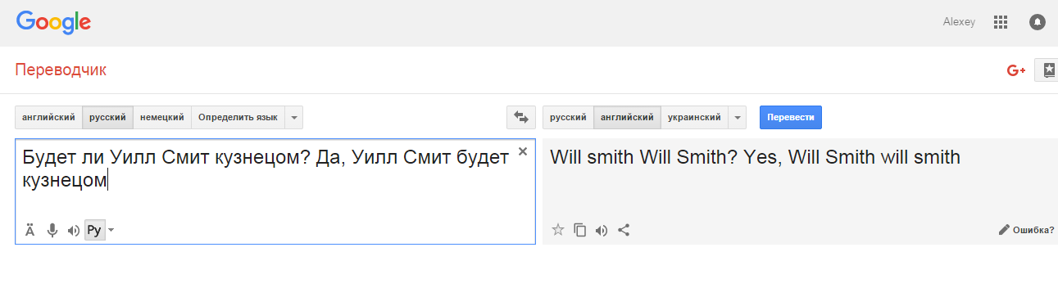Click the Ошибка? suggest edit link
The height and width of the screenshot is (306, 1058).
1026,230
